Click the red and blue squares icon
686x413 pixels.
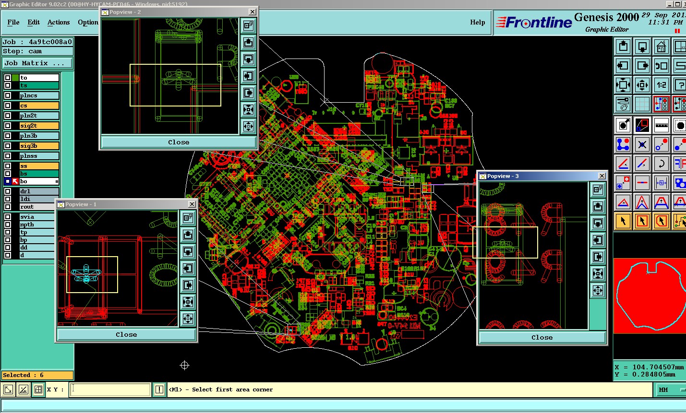click(x=642, y=125)
